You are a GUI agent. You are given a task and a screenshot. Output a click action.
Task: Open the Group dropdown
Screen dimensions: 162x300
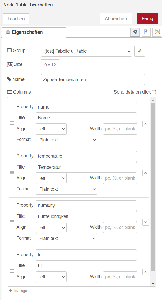click(x=86, y=51)
